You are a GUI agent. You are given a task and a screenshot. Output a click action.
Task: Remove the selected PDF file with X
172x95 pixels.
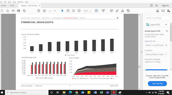pyautogui.click(x=166, y=45)
